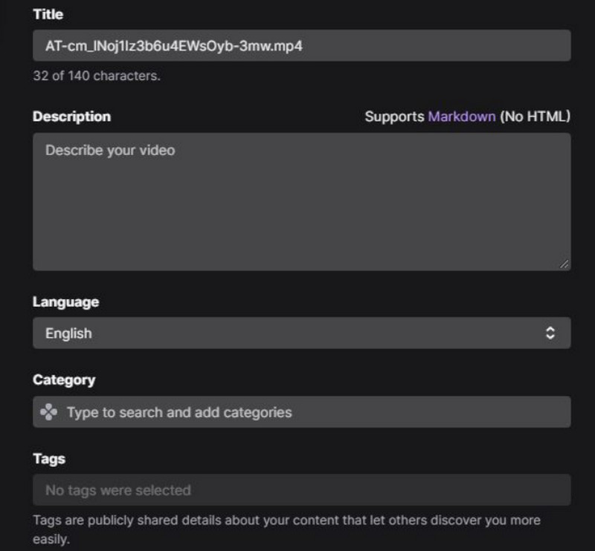The image size is (595, 551).
Task: Click the 'Supports' text beside Markdown
Action: (x=395, y=117)
